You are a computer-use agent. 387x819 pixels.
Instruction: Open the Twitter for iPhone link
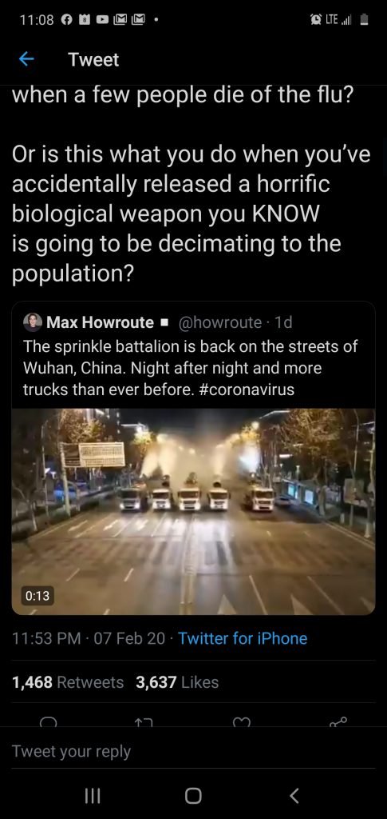coord(243,638)
